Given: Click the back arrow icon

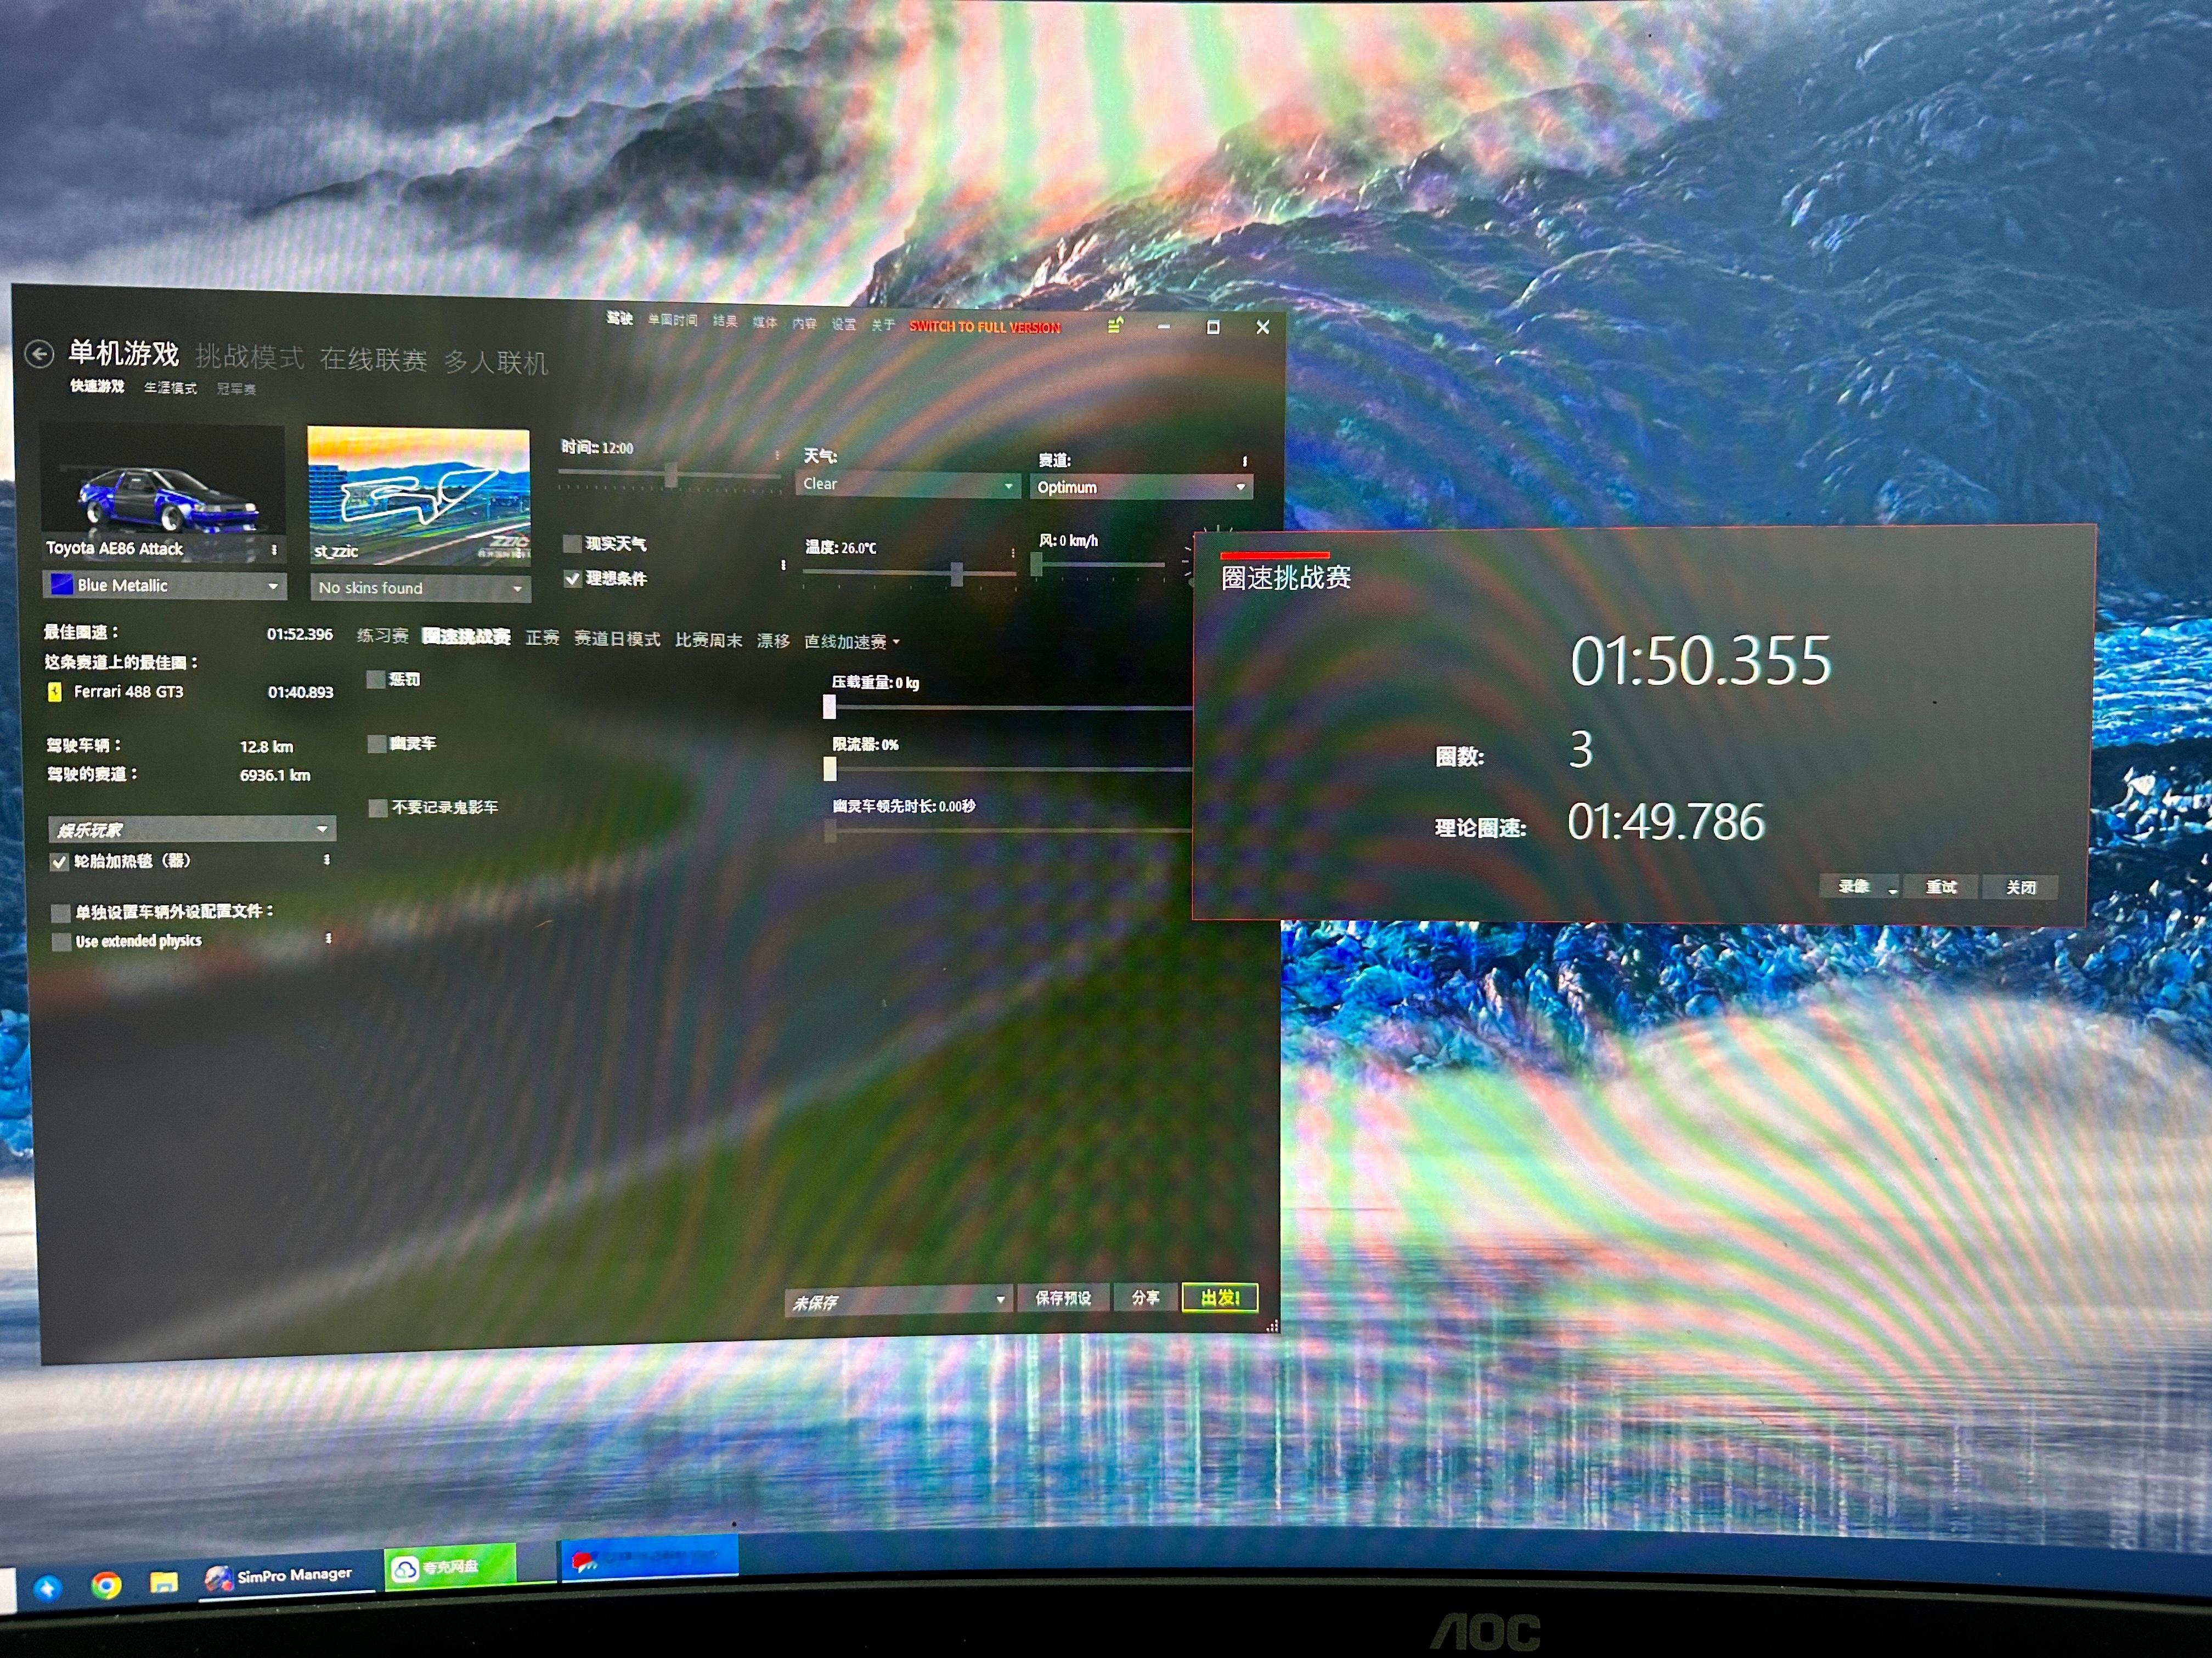Looking at the screenshot, I should (x=39, y=353).
